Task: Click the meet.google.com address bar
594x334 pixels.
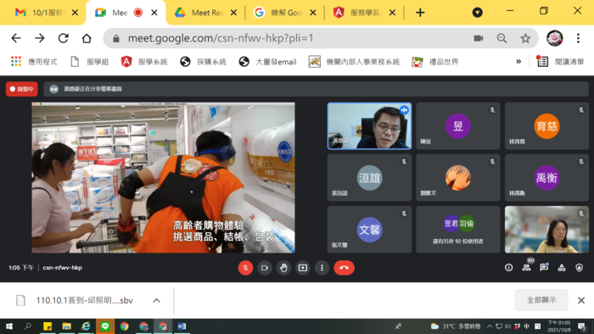Action: point(288,38)
